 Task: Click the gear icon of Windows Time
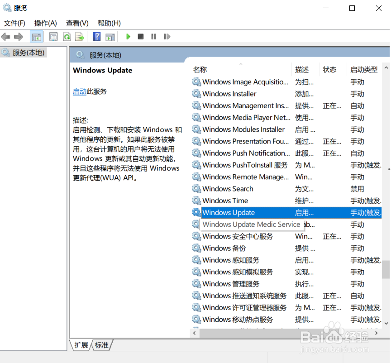[196, 201]
